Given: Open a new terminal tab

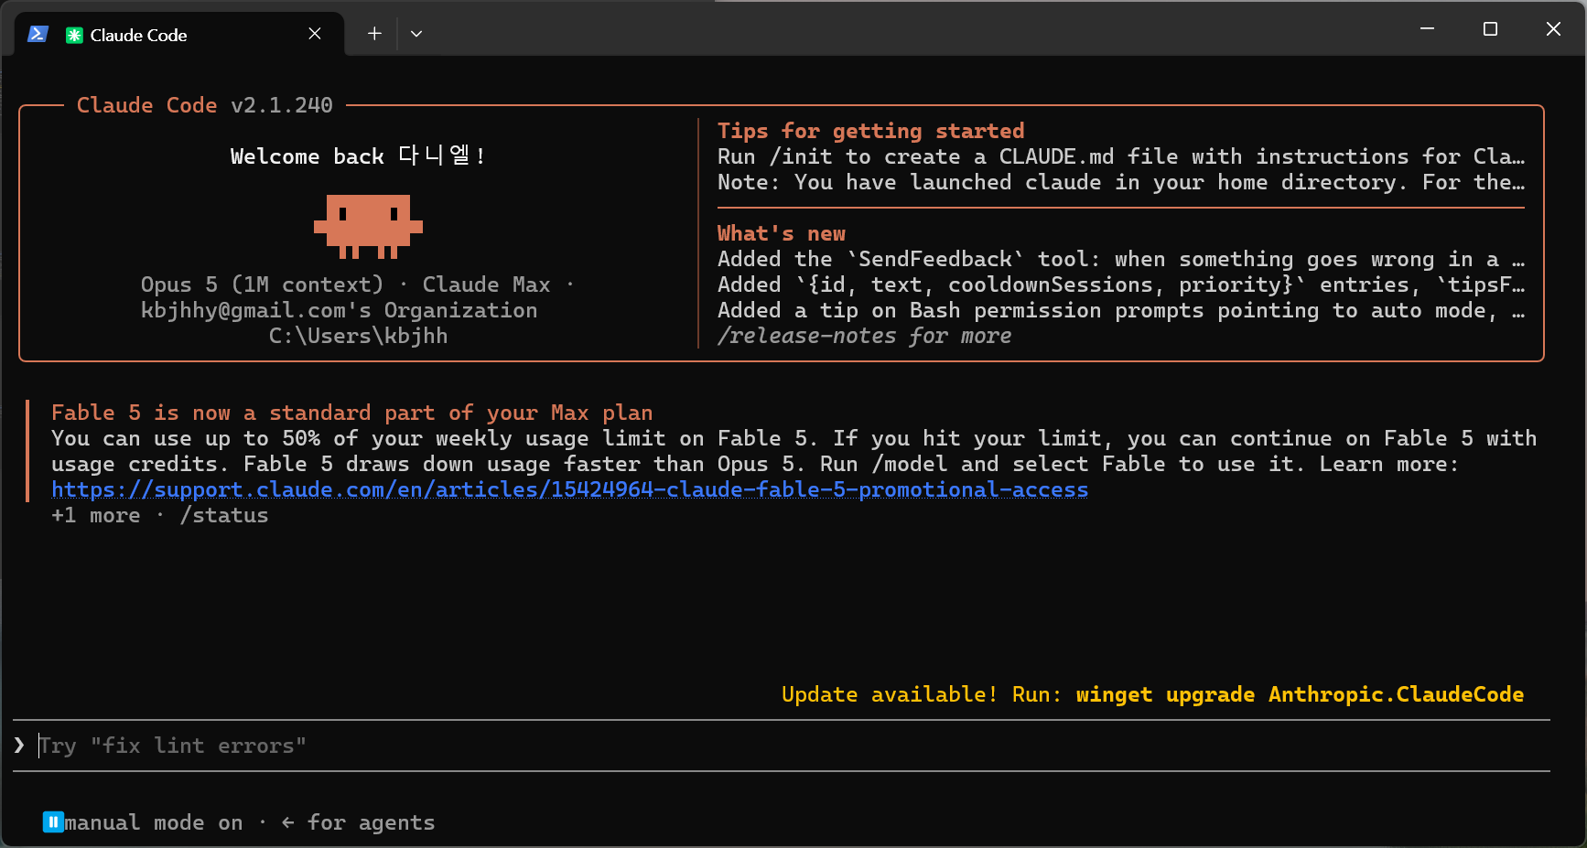Looking at the screenshot, I should (374, 34).
